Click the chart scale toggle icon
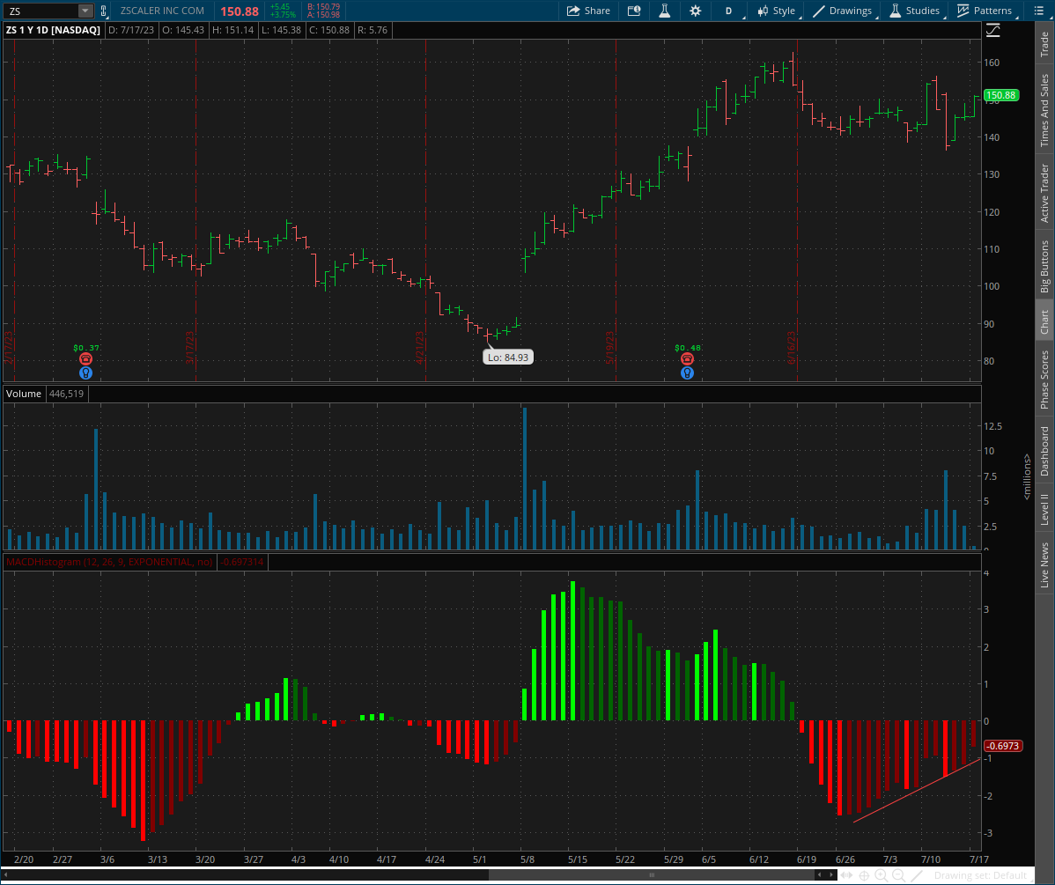Image resolution: width=1055 pixels, height=885 pixels. point(993,30)
